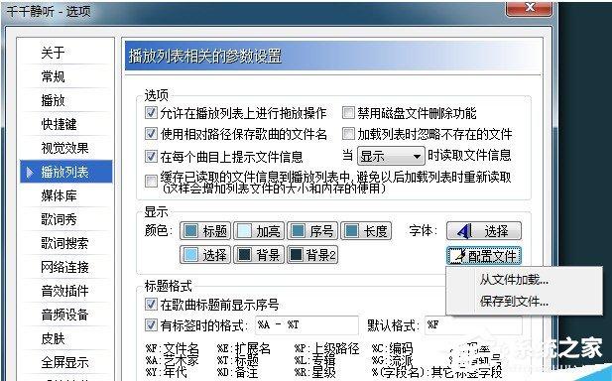Click the 默认格式 input field
Viewport: 612px width, 381px height.
[473, 325]
